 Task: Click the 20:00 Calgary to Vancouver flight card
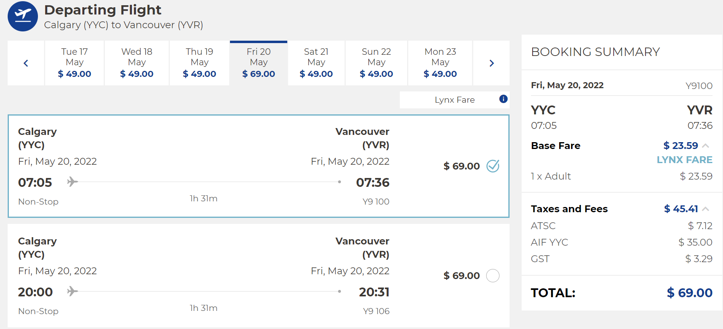pos(258,276)
